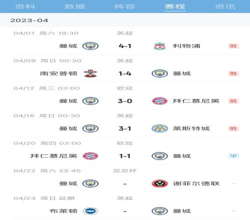250x220 pixels.
Task: Click the 平 badge for 1-1 draw
Action: 233,156
